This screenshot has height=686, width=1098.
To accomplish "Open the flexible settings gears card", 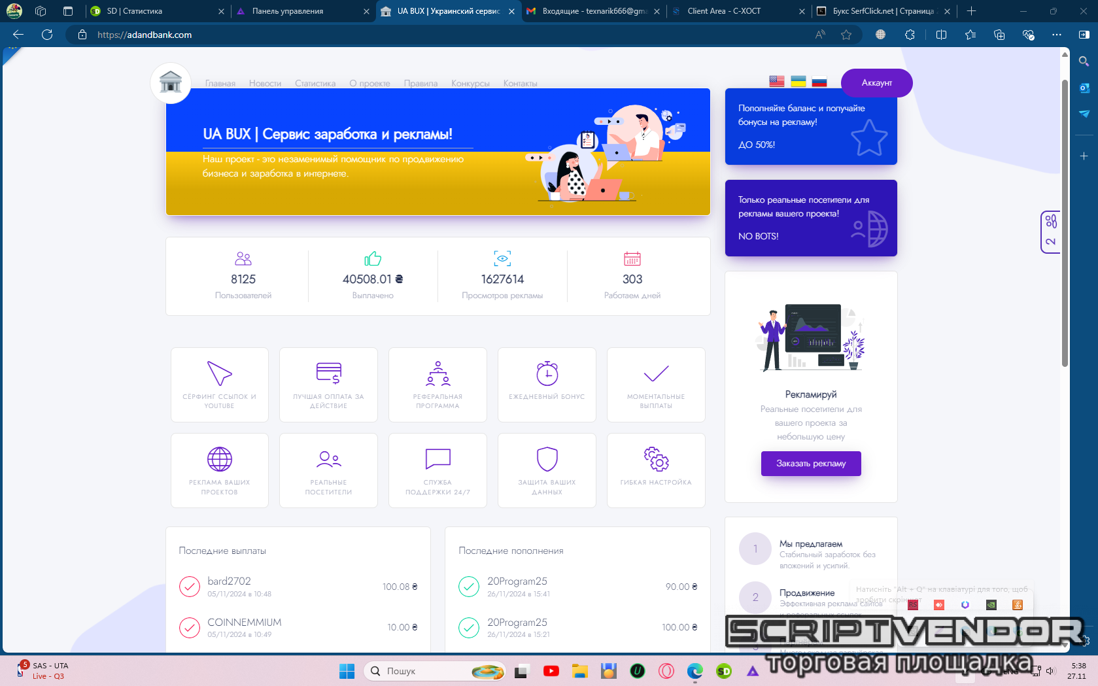I will click(656, 470).
